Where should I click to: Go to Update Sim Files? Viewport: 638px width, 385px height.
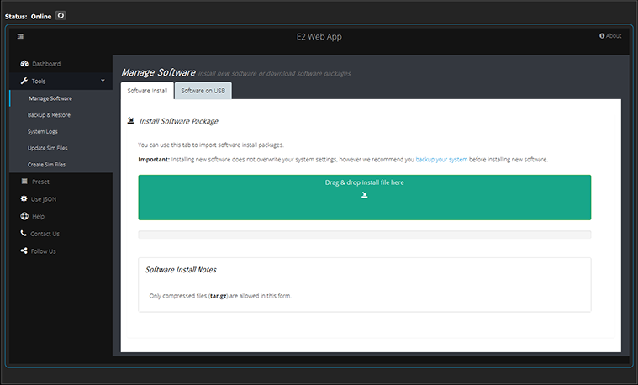click(x=61, y=148)
